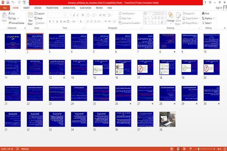The width and height of the screenshot is (227, 151).
Task: Click the animation star under slide 8
Action: tap(174, 52)
